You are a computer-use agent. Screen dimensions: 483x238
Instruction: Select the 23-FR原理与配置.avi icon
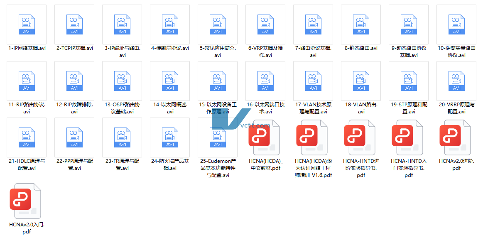tap(122, 137)
